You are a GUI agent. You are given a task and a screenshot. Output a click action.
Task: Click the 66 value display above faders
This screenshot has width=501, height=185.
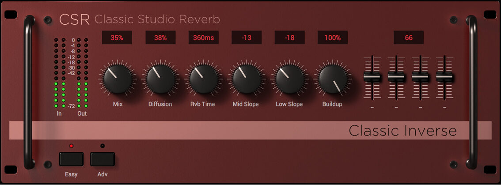point(409,38)
